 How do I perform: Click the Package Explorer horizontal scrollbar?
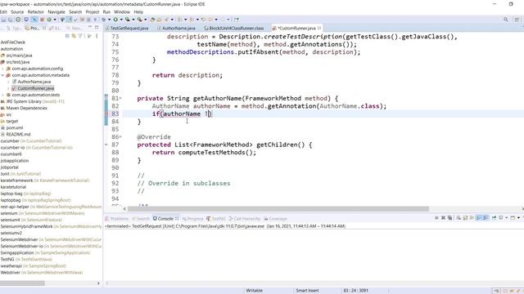point(22,283)
